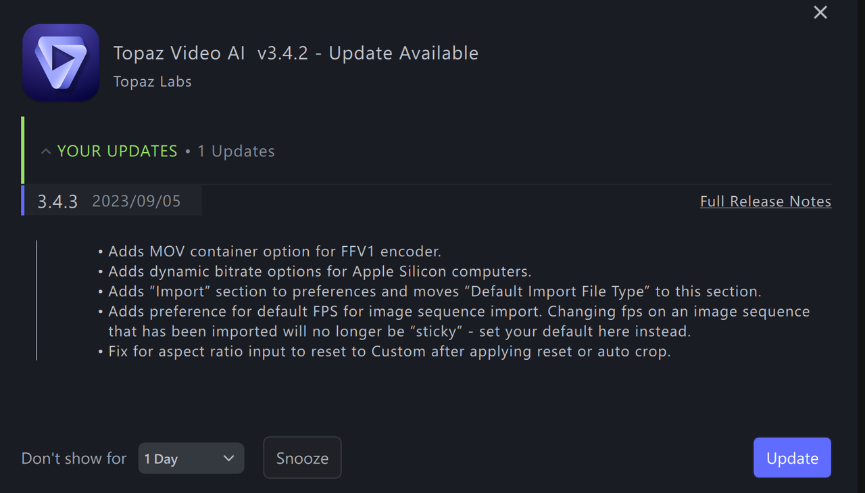Select the dialog title showing v3.4.2
The width and height of the screenshot is (865, 493).
coord(295,53)
